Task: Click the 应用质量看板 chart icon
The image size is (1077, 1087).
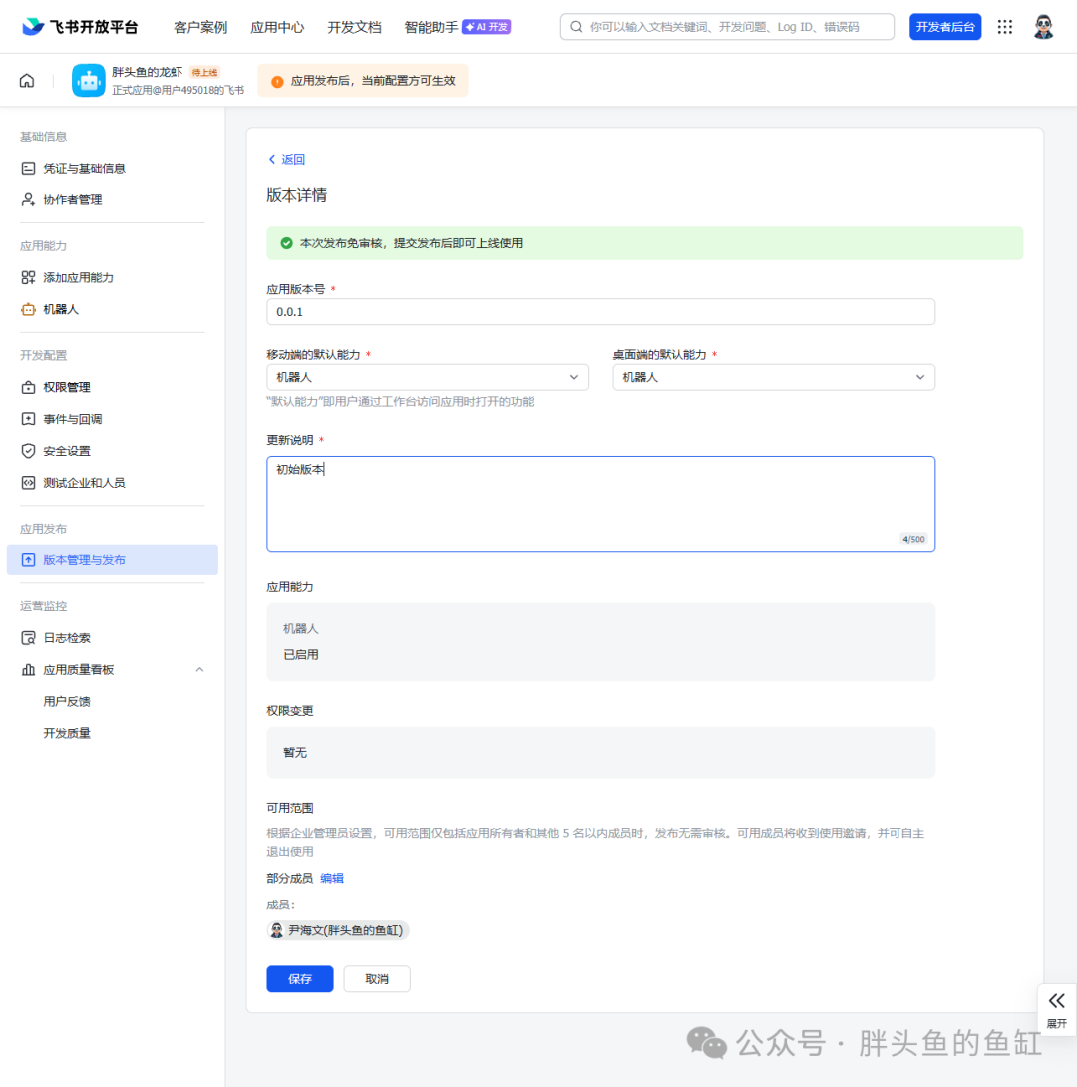Action: coord(28,670)
